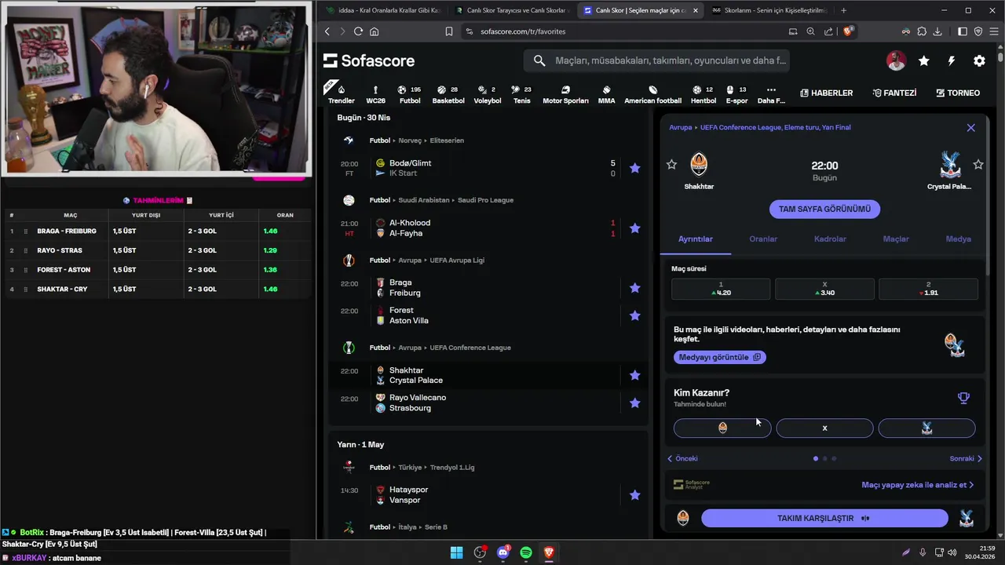Switch to Ayrıntılar tab
1005x565 pixels.
click(x=696, y=239)
